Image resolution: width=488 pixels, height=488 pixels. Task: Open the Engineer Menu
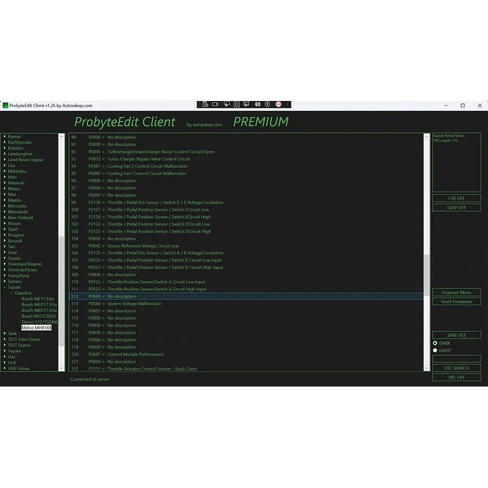click(x=456, y=292)
